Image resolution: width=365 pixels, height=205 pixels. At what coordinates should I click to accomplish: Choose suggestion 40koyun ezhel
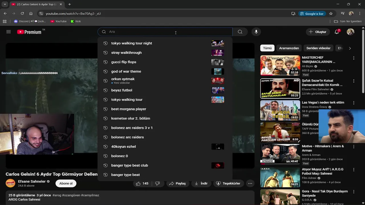click(165, 147)
